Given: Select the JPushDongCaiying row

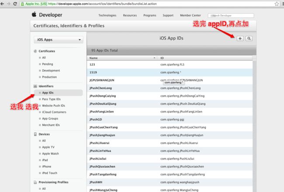Looking at the screenshot, I should click(x=170, y=96).
